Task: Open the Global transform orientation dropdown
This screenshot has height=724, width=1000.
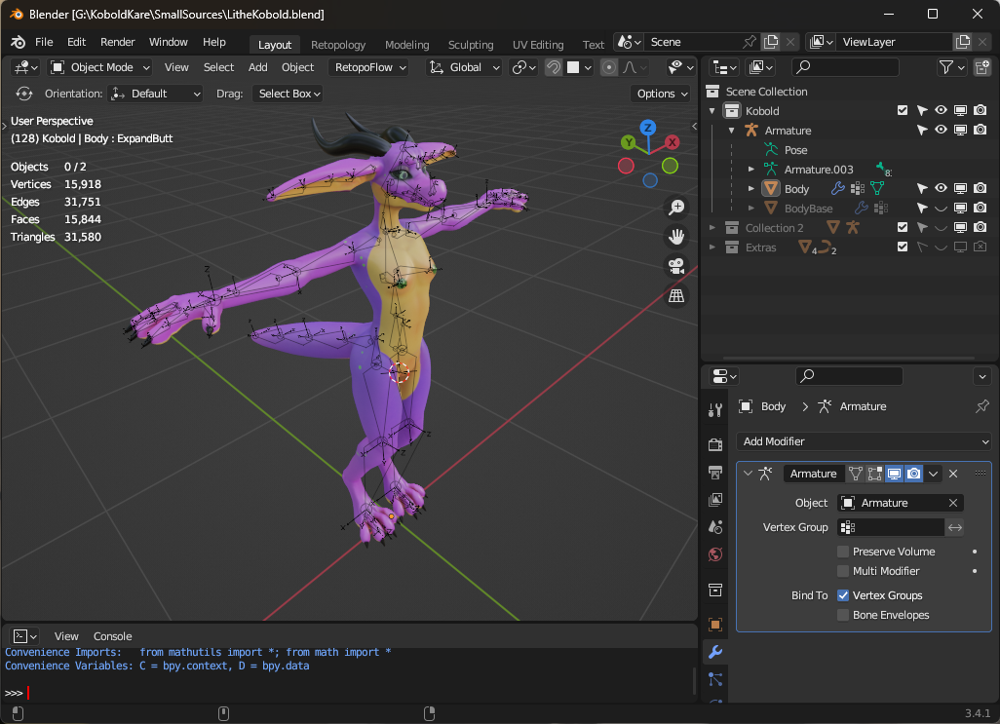Action: pyautogui.click(x=464, y=67)
